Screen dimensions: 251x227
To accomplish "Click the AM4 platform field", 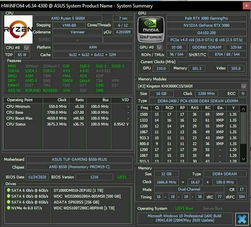I will coord(93,47).
